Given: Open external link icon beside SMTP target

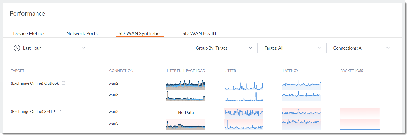Looking at the screenshot, I should pos(60,111).
